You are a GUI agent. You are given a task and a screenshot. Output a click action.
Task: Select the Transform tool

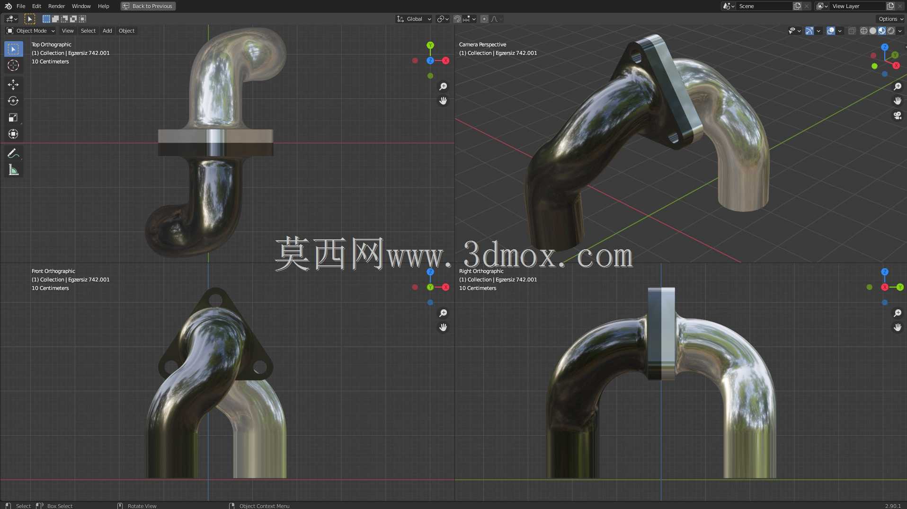pos(13,134)
